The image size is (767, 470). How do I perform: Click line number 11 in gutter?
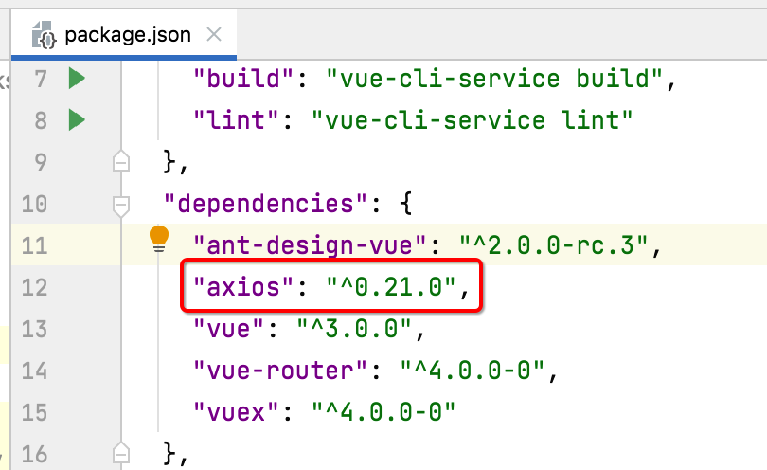35,245
